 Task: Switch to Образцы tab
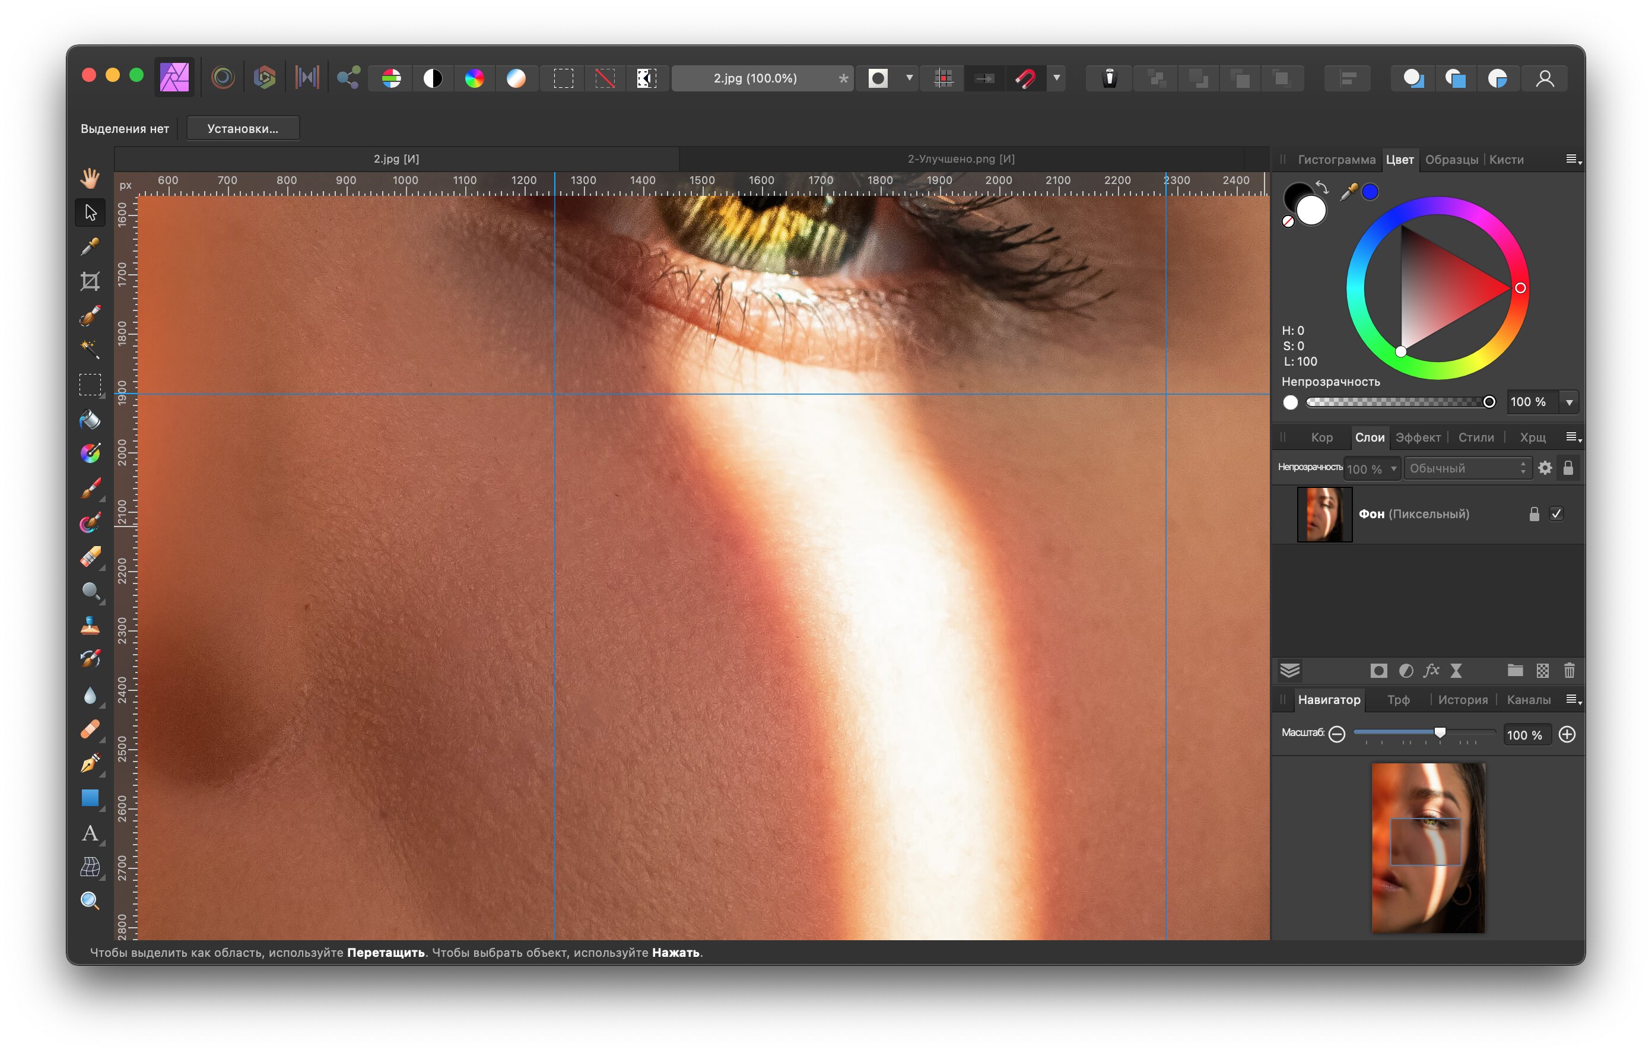click(x=1451, y=159)
